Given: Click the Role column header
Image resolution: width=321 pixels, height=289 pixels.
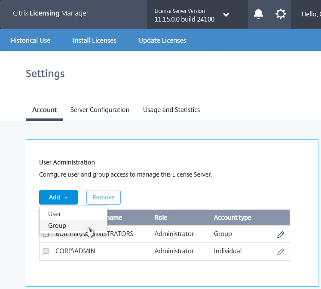Looking at the screenshot, I should [x=161, y=218].
